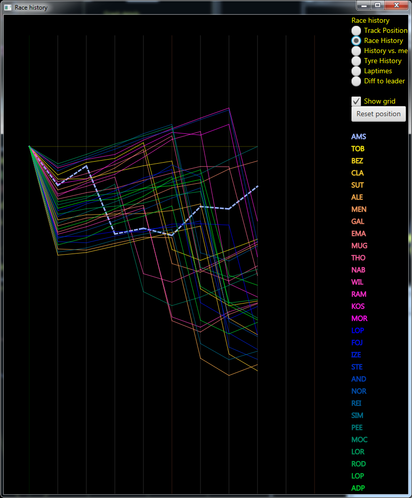
Task: Click the BEZ driver label
Action: [357, 161]
